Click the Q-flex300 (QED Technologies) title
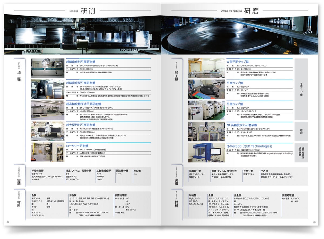 (249, 146)
